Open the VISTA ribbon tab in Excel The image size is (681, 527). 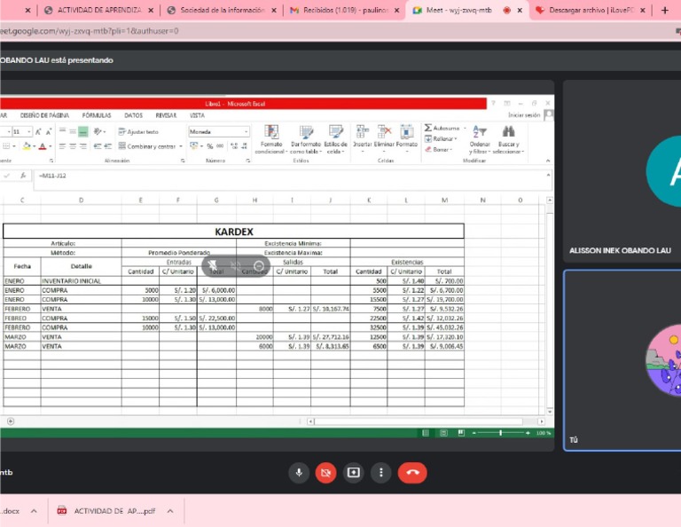tap(197, 115)
